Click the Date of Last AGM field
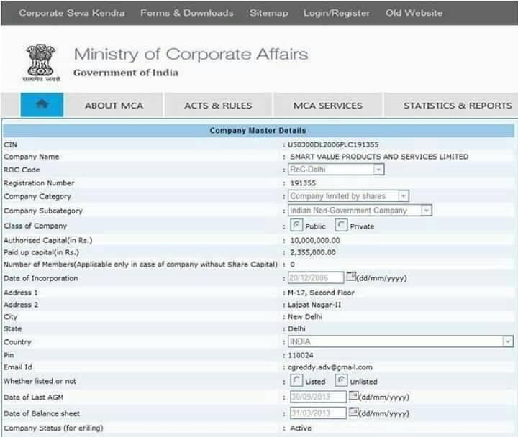The width and height of the screenshot is (518, 437). point(318,397)
